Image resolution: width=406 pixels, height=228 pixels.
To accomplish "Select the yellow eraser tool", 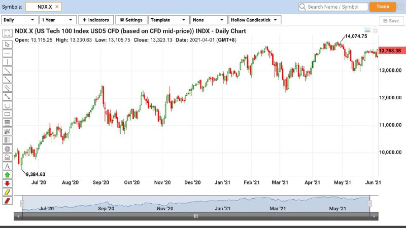I will pyautogui.click(x=7, y=193).
